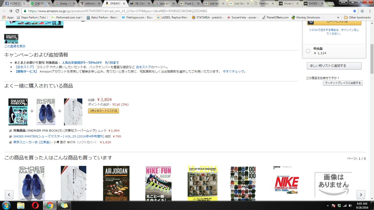Show previous items in the carousel
This screenshot has width=374, height=210.
point(9,195)
